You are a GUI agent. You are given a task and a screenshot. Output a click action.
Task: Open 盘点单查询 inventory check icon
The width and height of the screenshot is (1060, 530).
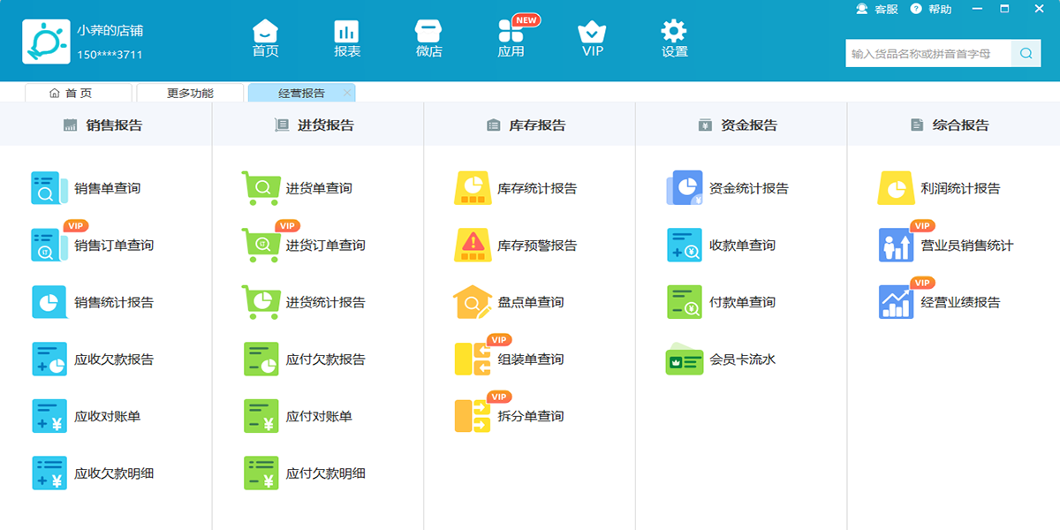click(x=473, y=302)
